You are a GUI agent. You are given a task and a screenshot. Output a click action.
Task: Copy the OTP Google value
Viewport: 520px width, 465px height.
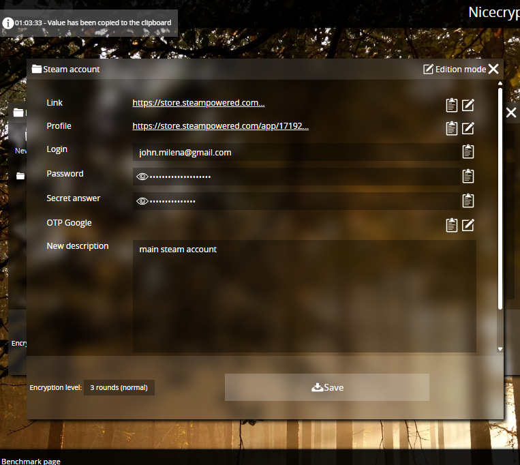451,225
